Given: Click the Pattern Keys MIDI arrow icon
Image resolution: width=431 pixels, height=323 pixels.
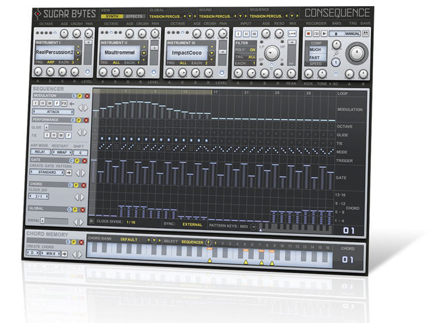Looking at the screenshot, I should click(253, 227).
